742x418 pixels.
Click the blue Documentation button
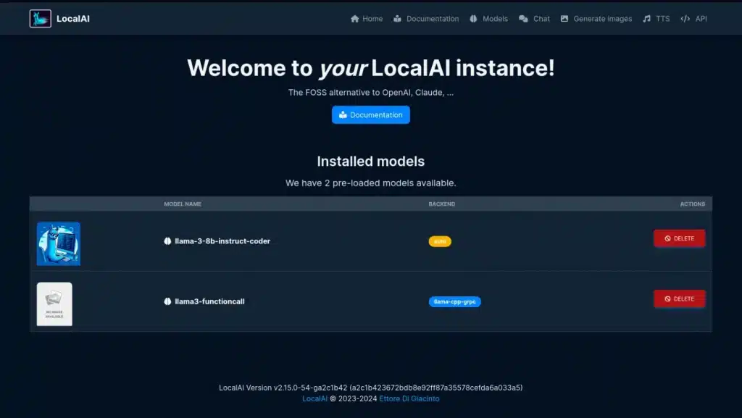coord(370,115)
